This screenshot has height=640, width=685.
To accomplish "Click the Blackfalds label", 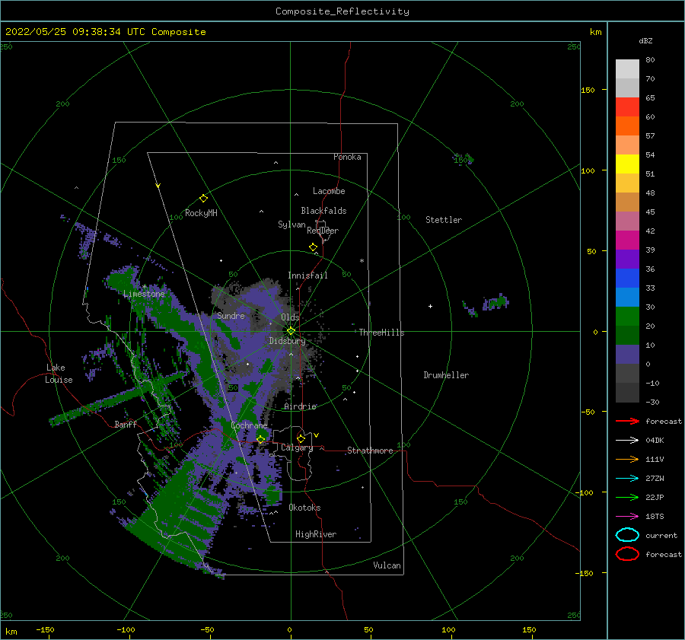I will [x=323, y=211].
